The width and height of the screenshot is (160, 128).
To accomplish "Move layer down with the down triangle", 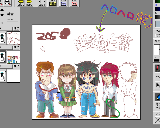I will pos(2,15).
